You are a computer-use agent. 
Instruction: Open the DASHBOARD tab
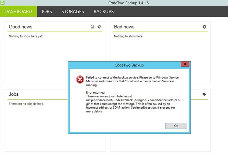(x=18, y=11)
